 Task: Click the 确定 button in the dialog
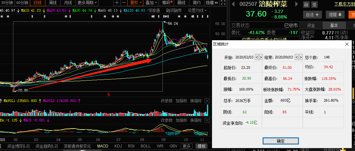[280, 141]
